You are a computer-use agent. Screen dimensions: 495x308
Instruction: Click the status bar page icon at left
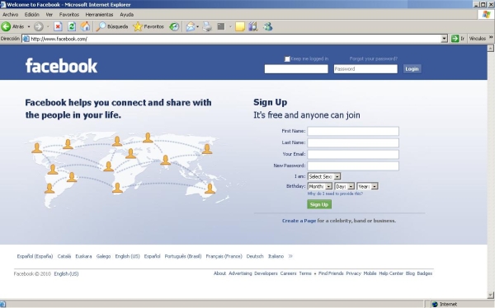tap(2, 304)
